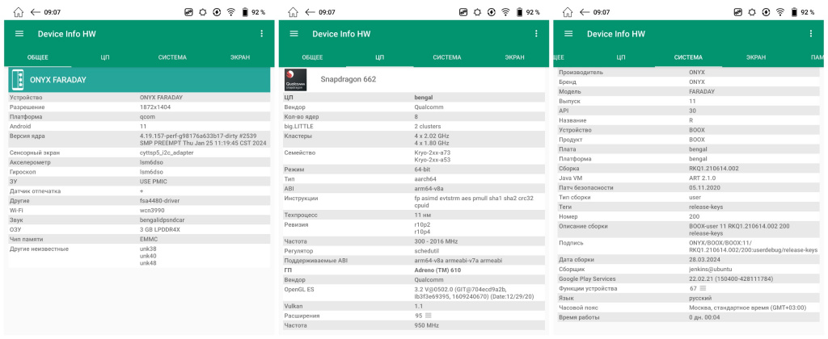
Task: Tap the Vulkan value 1.1
Action: coord(418,306)
